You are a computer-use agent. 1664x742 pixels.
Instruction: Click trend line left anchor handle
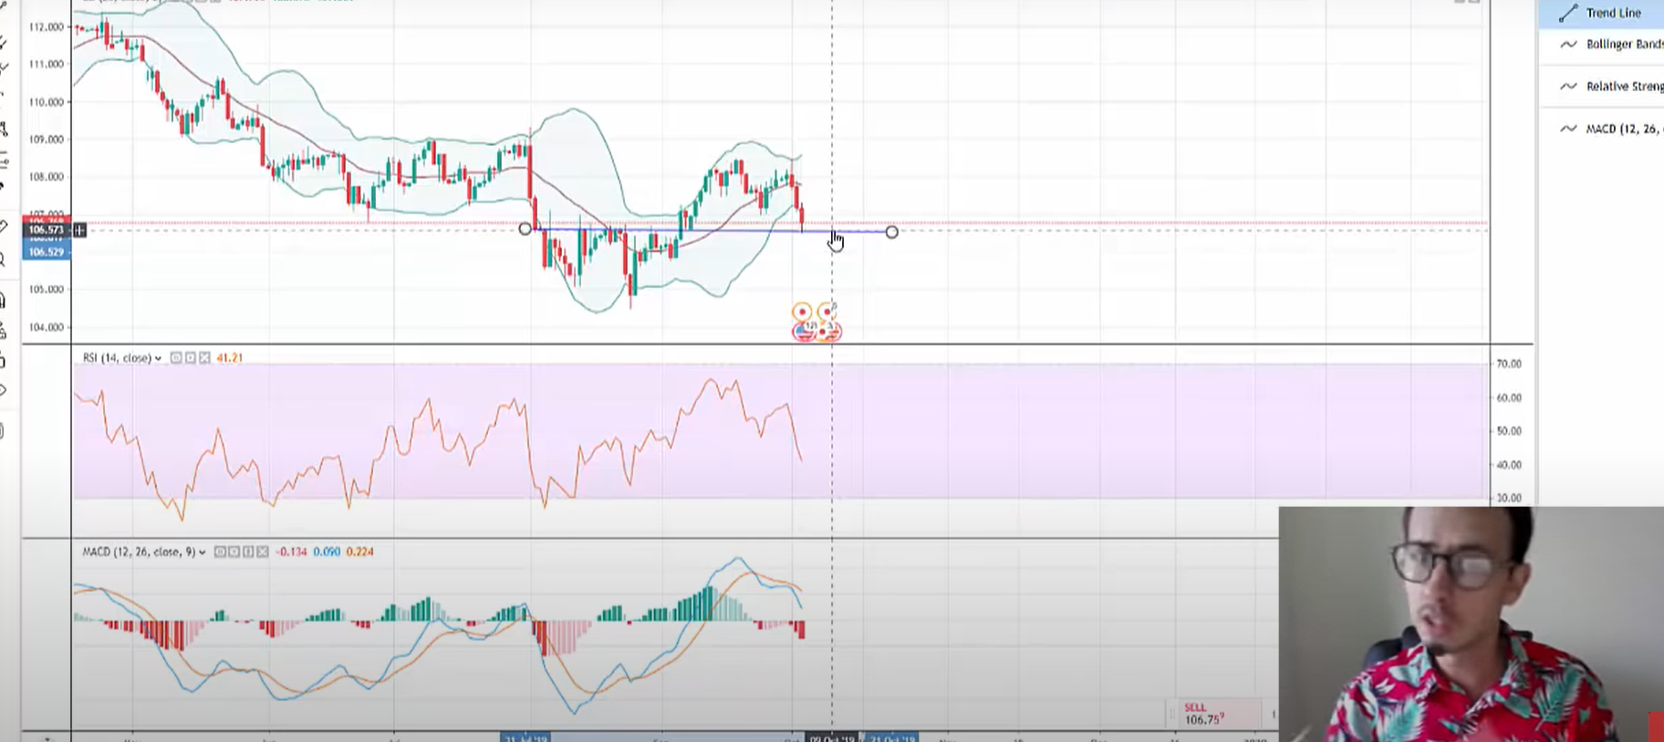(525, 229)
